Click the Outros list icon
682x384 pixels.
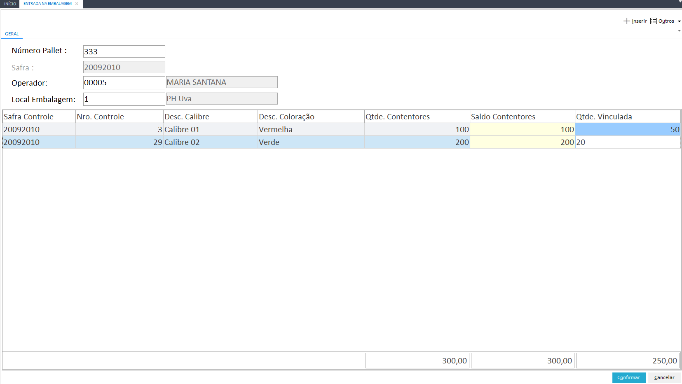point(654,21)
